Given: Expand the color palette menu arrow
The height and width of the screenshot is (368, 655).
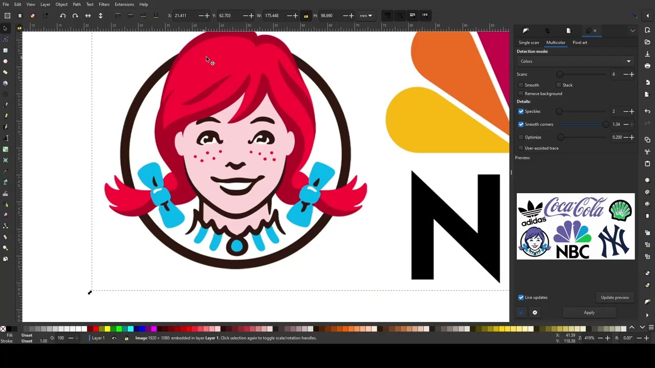Looking at the screenshot, I should point(642,328).
